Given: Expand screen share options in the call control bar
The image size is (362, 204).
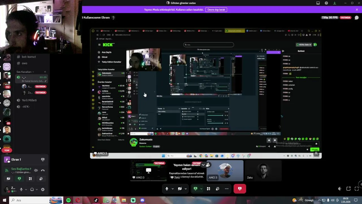Looking at the screenshot, I should (x=201, y=189).
